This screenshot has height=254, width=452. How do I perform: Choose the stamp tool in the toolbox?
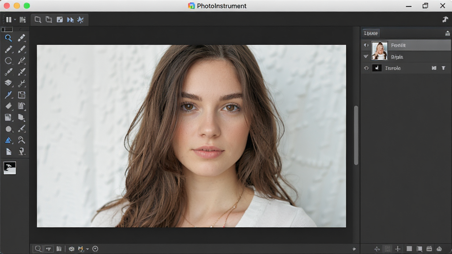21,152
